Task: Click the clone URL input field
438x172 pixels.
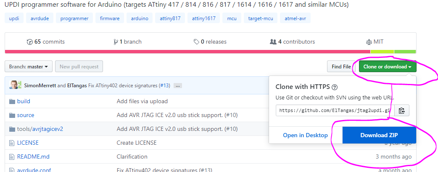Action: [x=335, y=111]
